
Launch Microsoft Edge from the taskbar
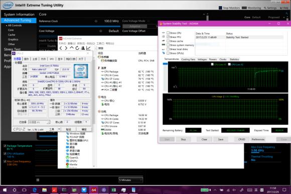pos(35,190)
